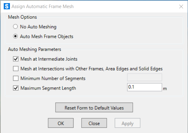Click the 'Maximum Segment Length' label text
Viewport: 188px width, 133px height.
48,88
